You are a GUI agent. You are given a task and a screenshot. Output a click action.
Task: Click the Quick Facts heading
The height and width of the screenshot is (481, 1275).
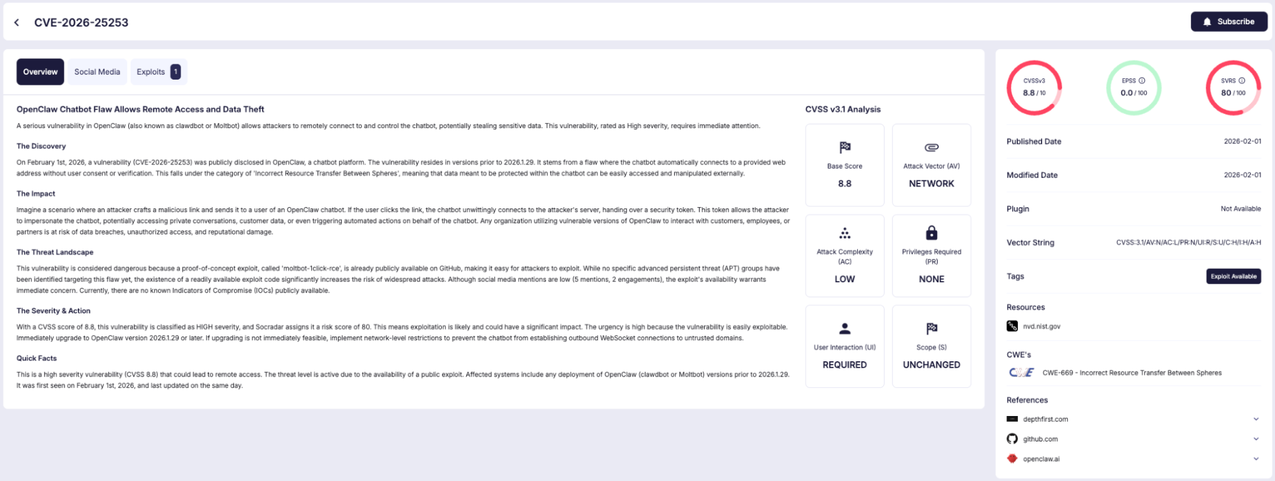tap(36, 359)
